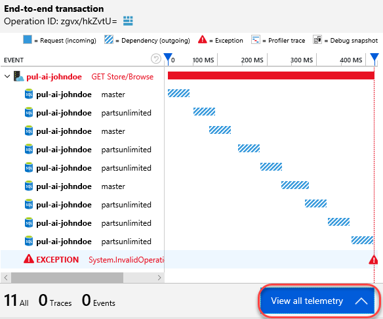Click the reset zoom circular arrow icon

coord(156,58)
